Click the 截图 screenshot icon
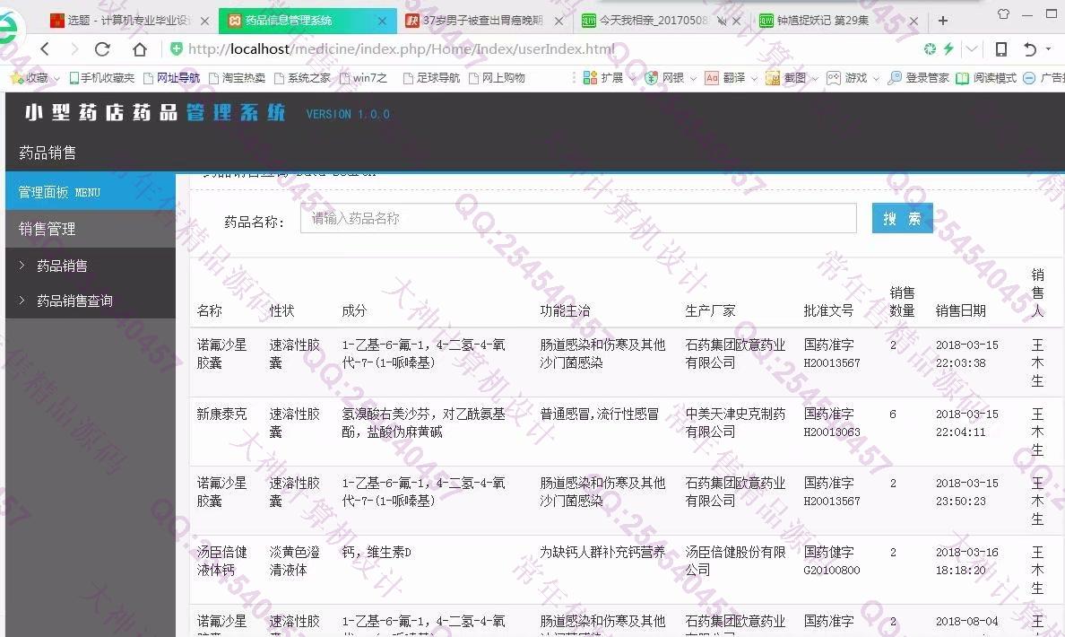 pos(772,78)
